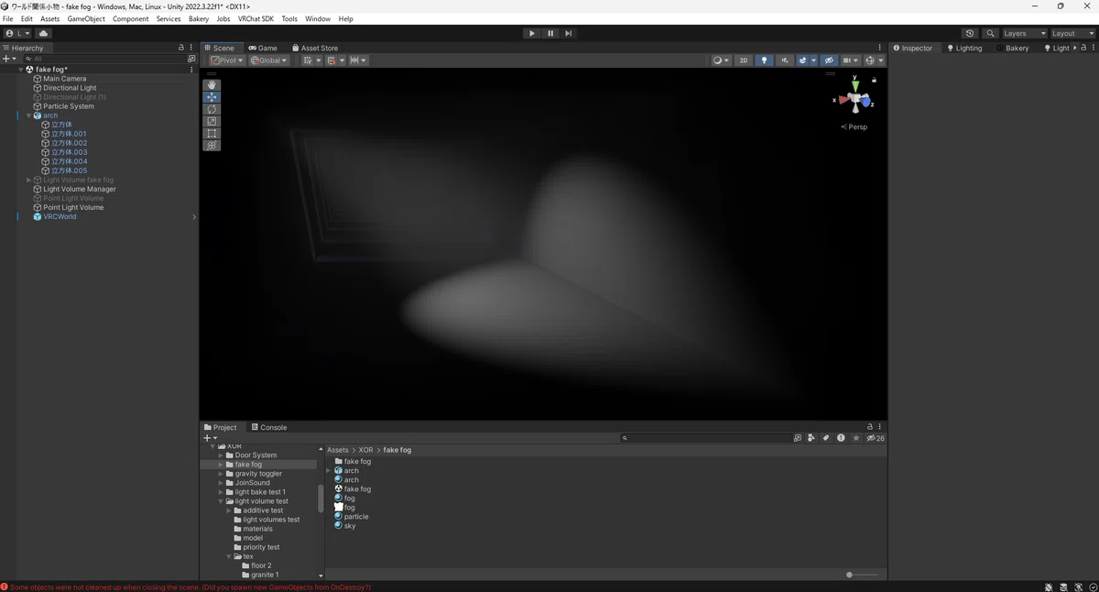Click XOR in the breadcrumb path
This screenshot has width=1099, height=592.
click(x=365, y=450)
